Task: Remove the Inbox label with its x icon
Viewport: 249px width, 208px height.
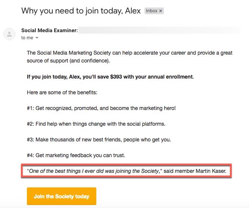Action: 161,11
